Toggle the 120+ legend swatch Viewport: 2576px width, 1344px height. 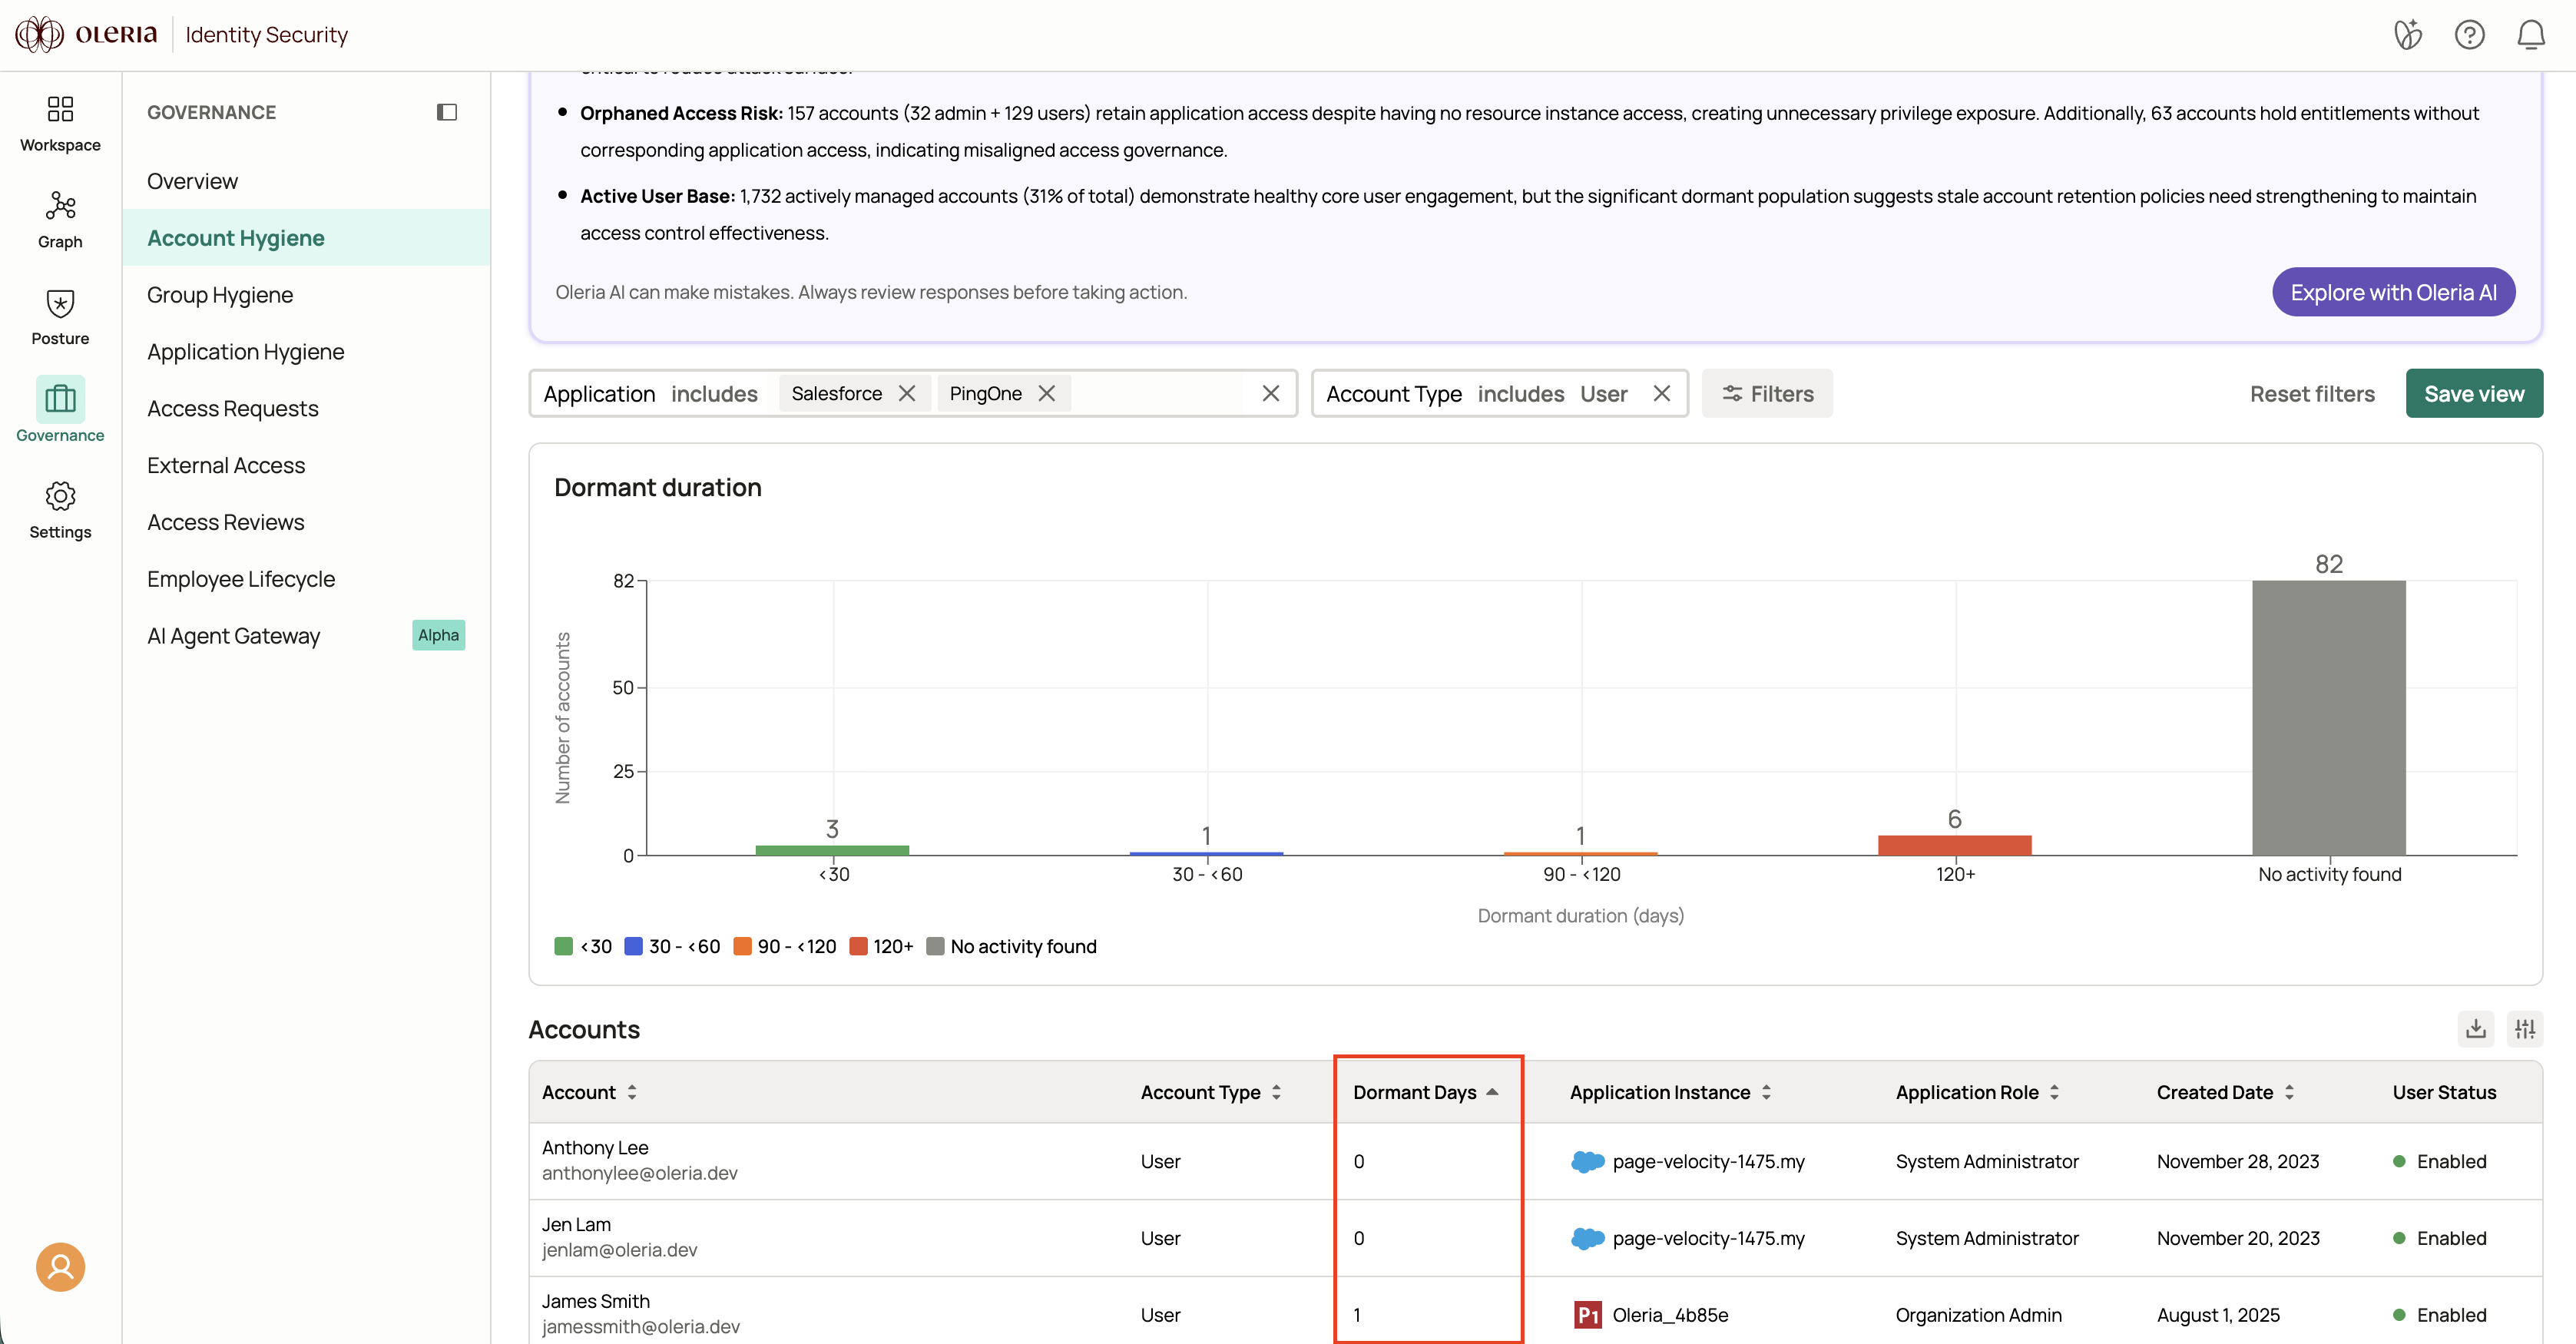(858, 947)
